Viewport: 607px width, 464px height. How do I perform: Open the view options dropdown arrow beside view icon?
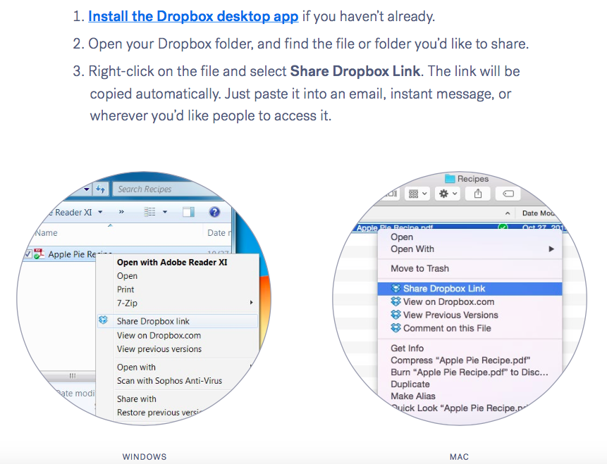pyautogui.click(x=165, y=212)
